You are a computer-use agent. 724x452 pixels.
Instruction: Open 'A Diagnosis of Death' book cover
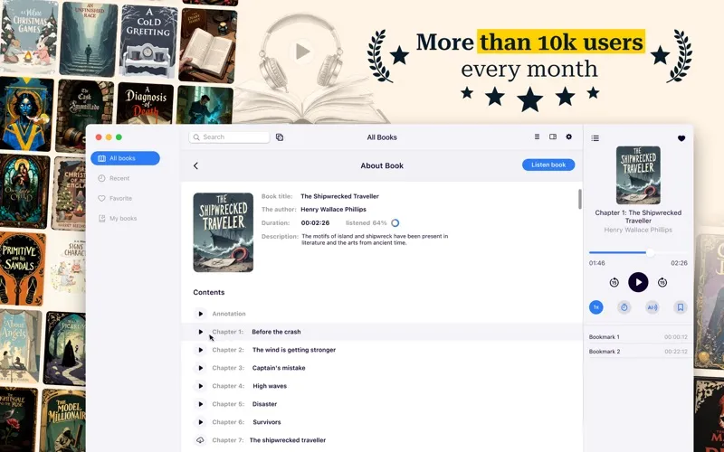145,104
